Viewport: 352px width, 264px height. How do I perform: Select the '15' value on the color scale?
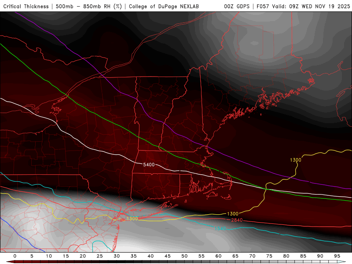point(66,256)
